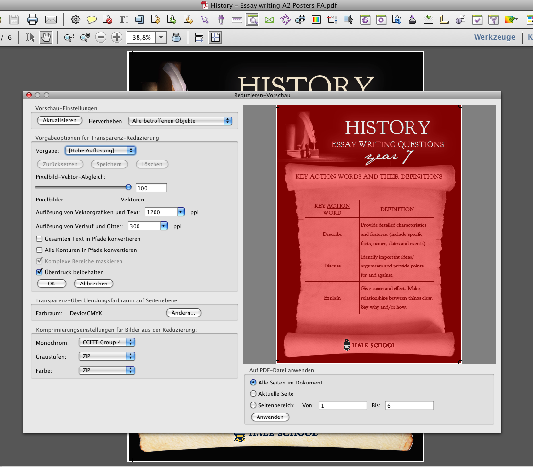
Task: Click the fit full page icon
Action: point(215,37)
